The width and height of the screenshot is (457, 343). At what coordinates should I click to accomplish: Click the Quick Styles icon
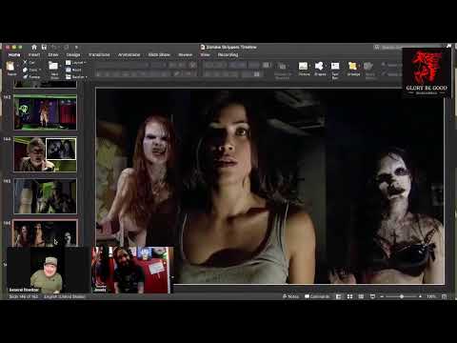coord(368,66)
